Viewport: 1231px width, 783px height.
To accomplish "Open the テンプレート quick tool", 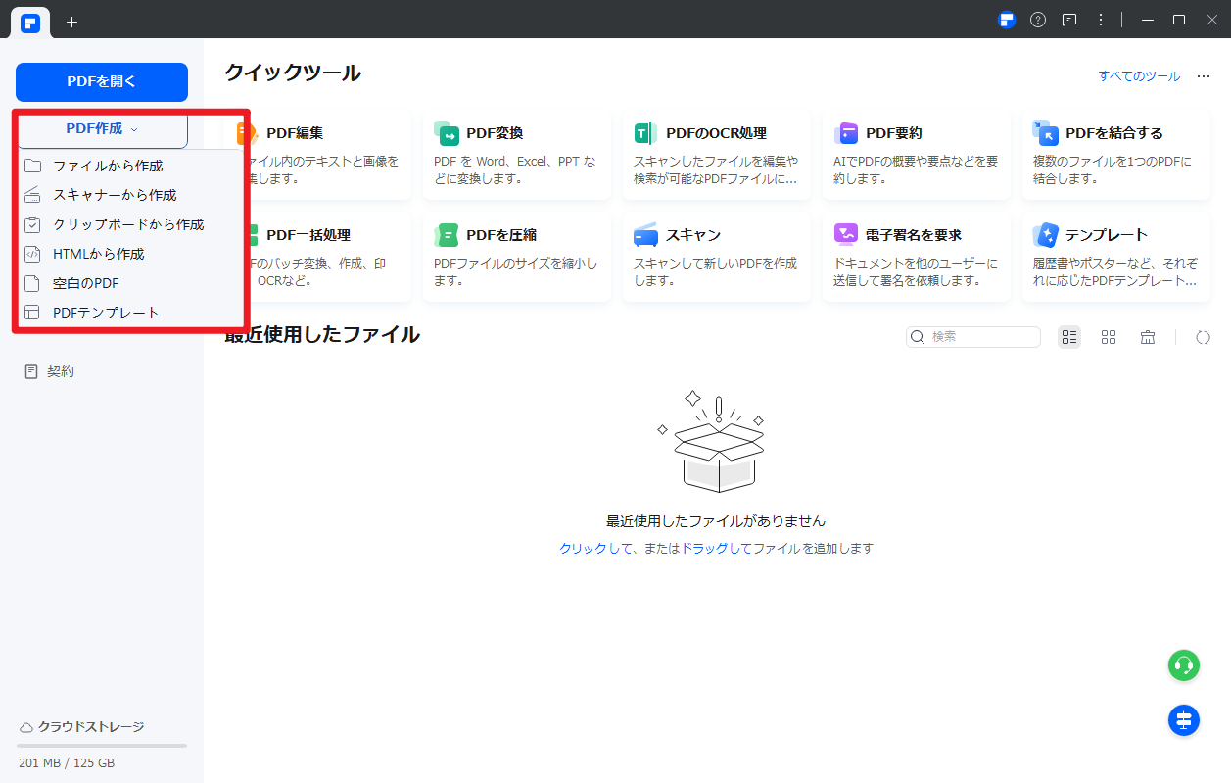I will coord(1116,257).
